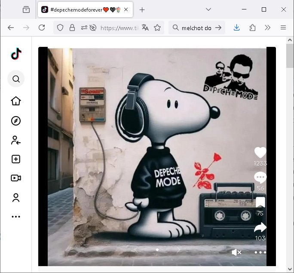Expand the list all tabs dropdown
294x273 pixels.
(x=208, y=9)
